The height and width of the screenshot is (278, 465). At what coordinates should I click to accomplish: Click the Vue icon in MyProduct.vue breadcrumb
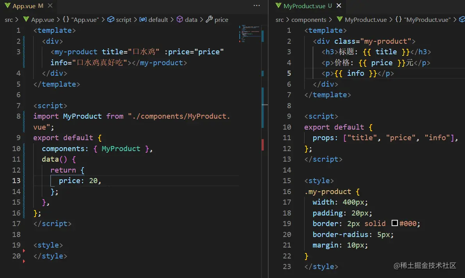tap(340, 19)
